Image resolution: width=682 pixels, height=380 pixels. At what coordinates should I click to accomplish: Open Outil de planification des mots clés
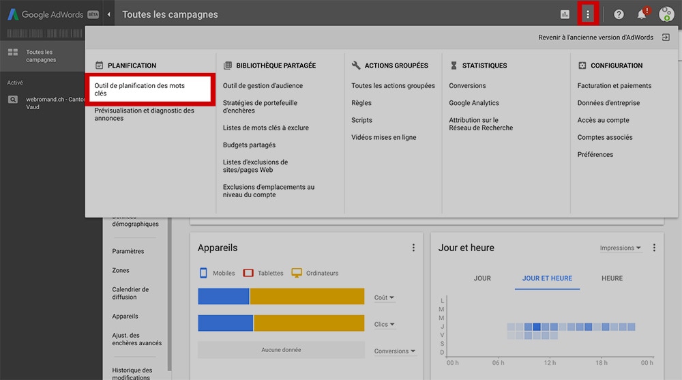pos(149,89)
